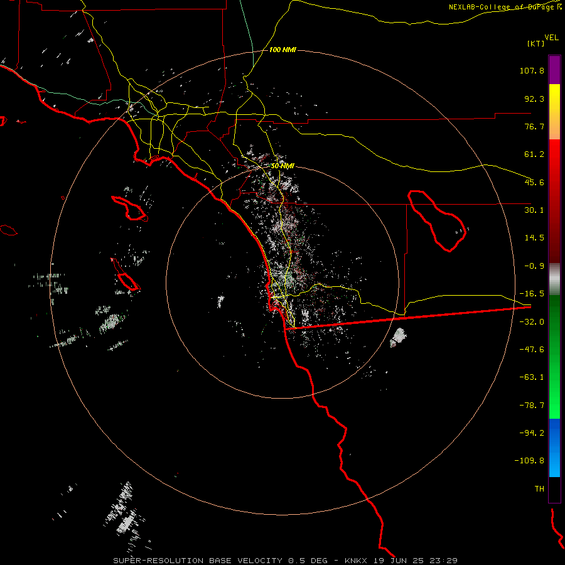Screen dimensions: 565x565
Task: Click the 50 NMI range ring label
Action: (282, 166)
